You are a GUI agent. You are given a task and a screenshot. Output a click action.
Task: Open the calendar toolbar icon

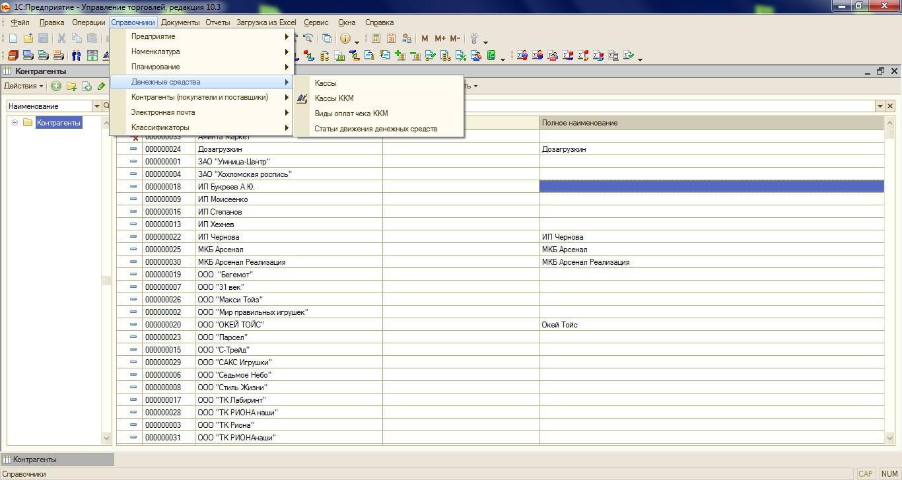(391, 38)
